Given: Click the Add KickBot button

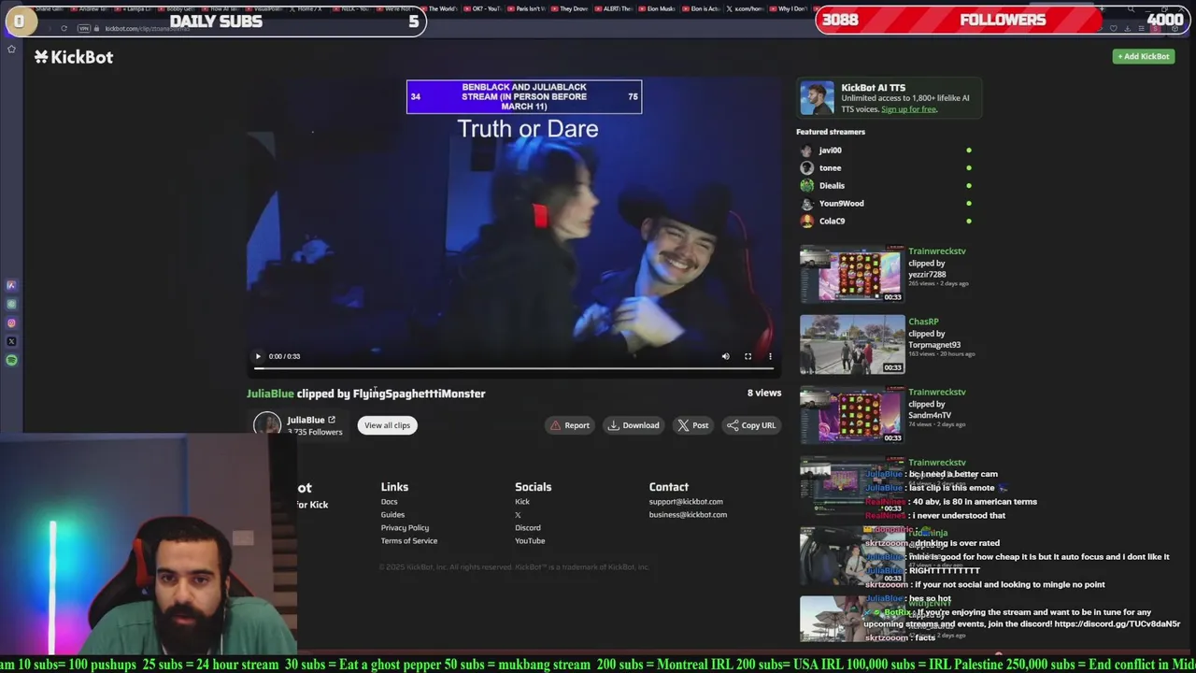Looking at the screenshot, I should click(1144, 56).
